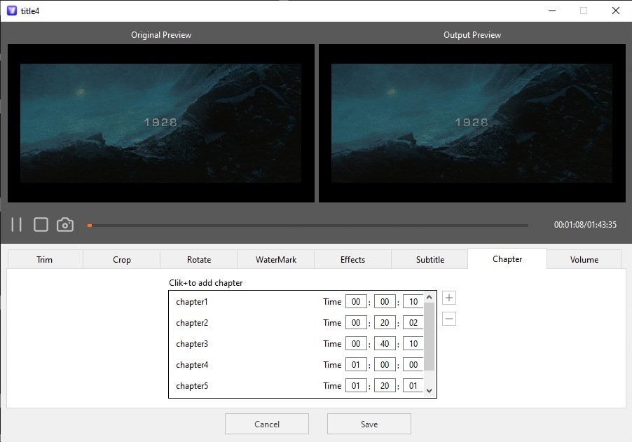Select the Rotate tab
The height and width of the screenshot is (442, 632).
point(198,258)
